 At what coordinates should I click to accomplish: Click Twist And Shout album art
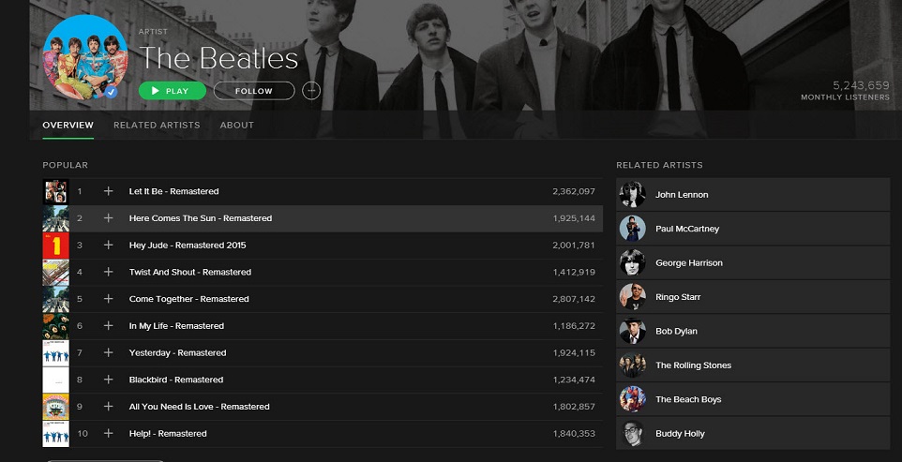tap(56, 273)
